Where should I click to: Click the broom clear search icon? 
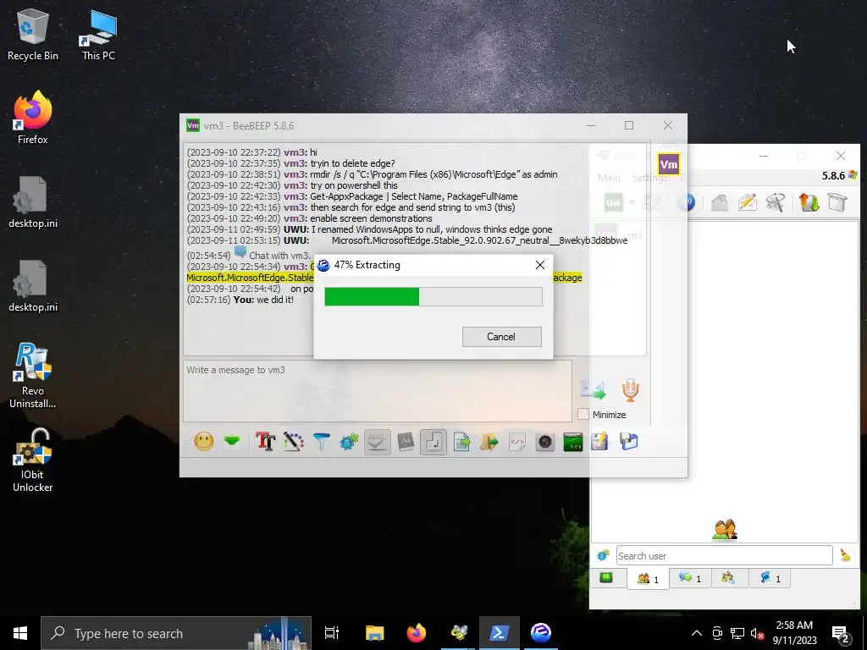click(845, 555)
